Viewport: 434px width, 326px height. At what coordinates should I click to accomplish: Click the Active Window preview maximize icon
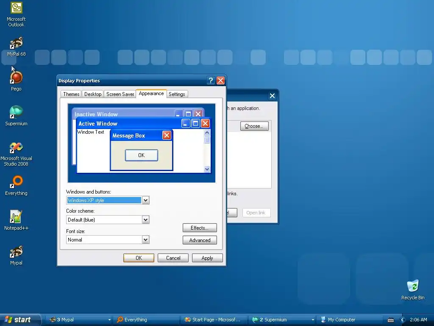(x=195, y=124)
